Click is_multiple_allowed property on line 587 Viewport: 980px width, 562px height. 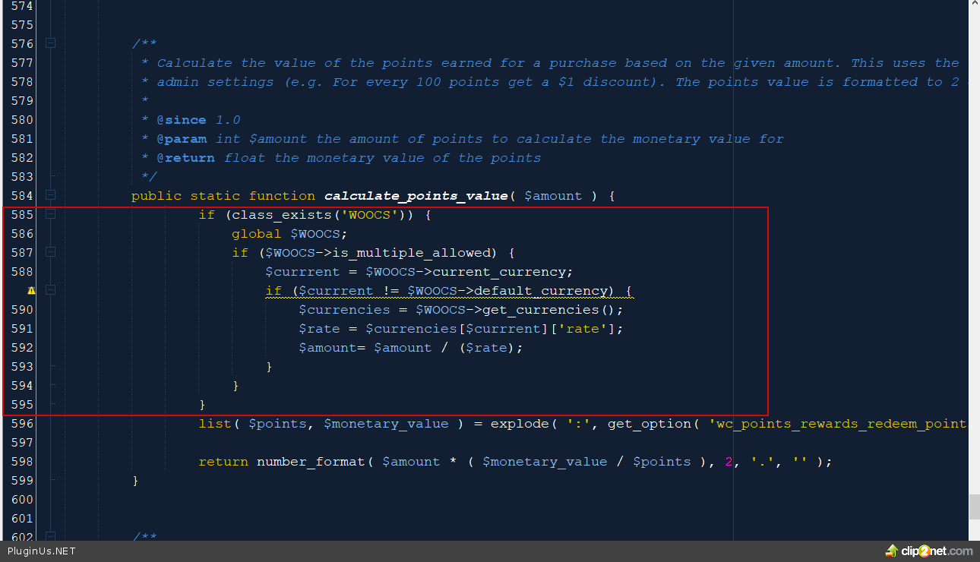(411, 253)
